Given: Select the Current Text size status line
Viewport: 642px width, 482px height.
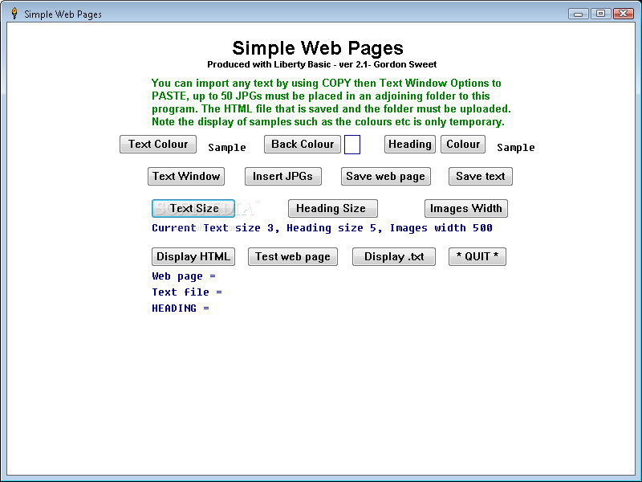Looking at the screenshot, I should pyautogui.click(x=322, y=228).
